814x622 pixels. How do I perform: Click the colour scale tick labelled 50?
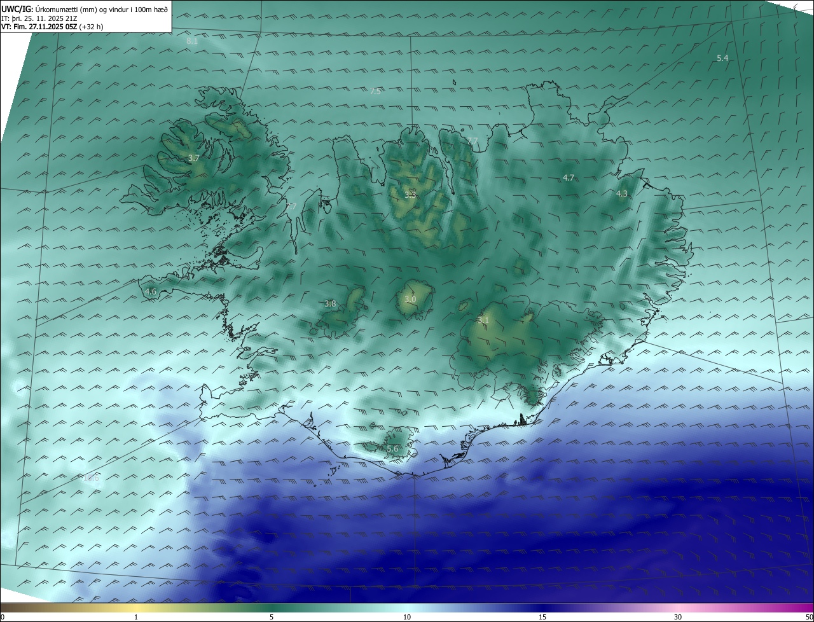click(x=809, y=617)
